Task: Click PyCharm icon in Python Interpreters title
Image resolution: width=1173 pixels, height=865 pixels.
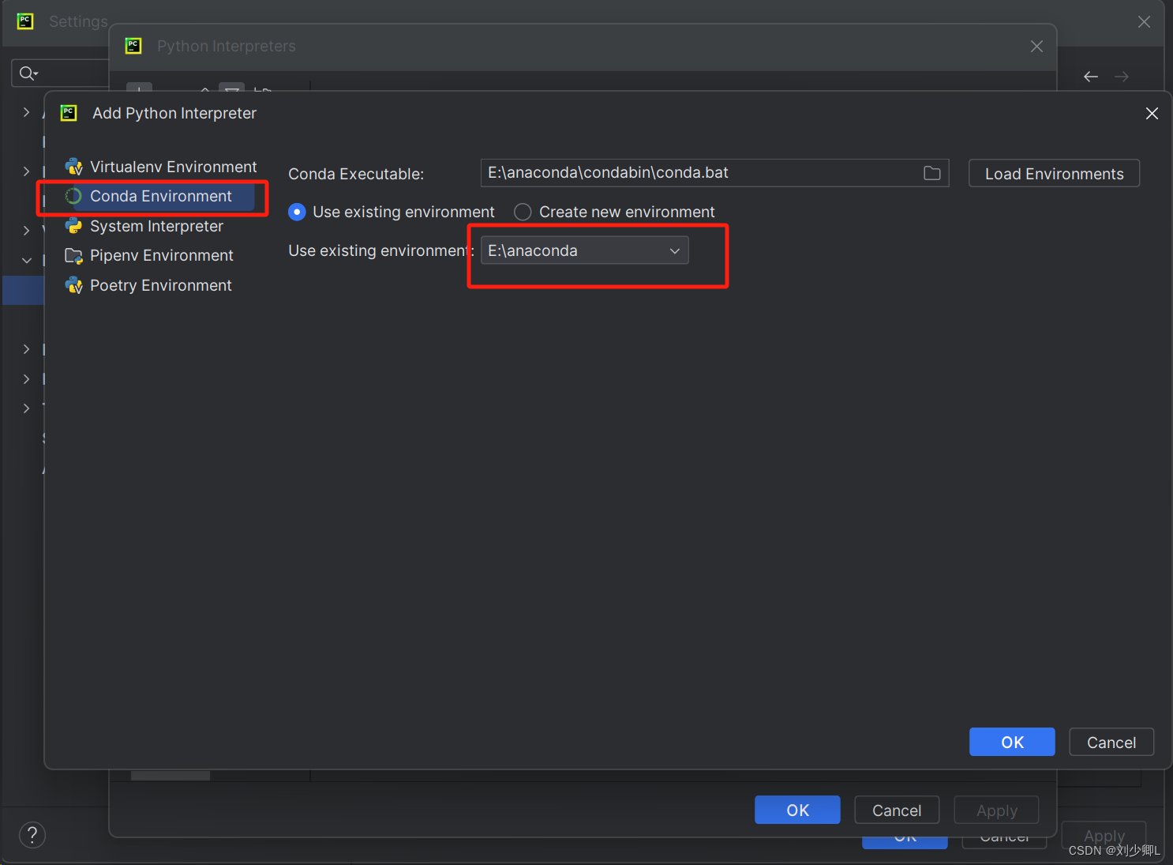Action: [x=133, y=46]
